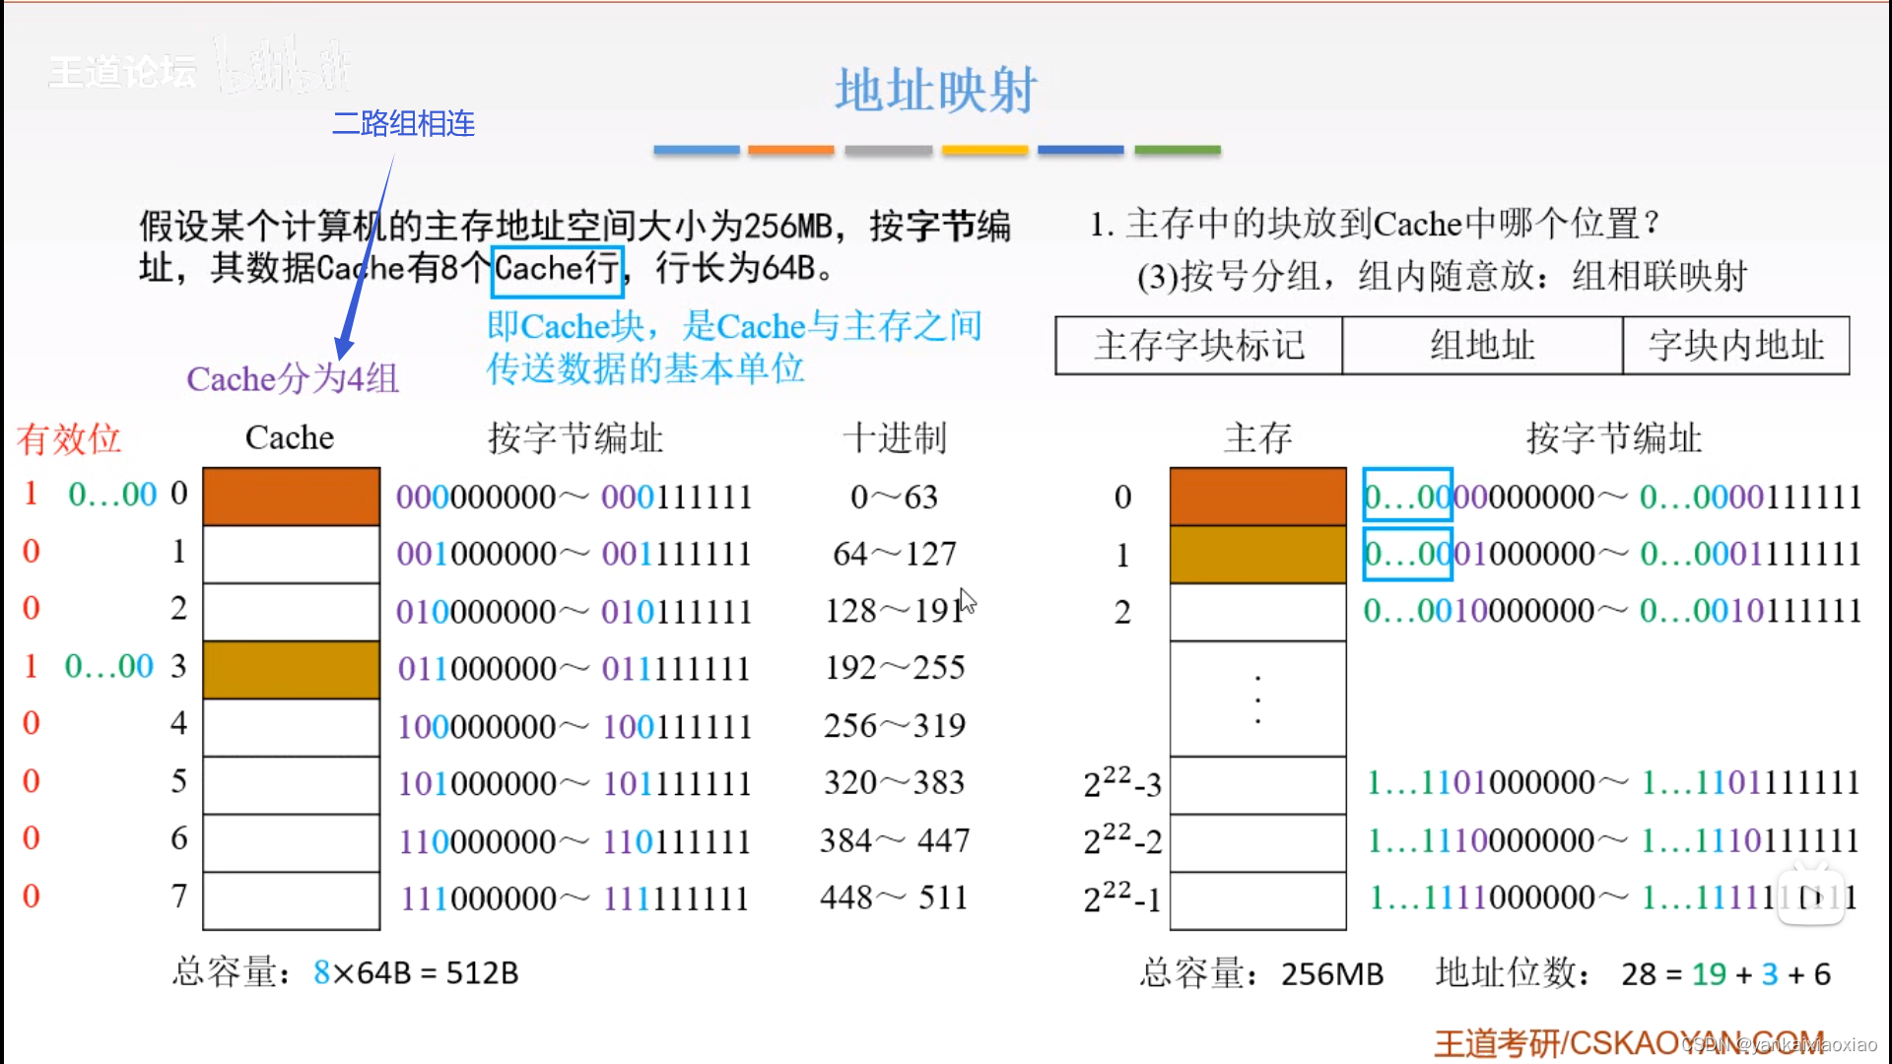Click the red 有效位 column header
This screenshot has width=1892, height=1064.
pos(68,438)
